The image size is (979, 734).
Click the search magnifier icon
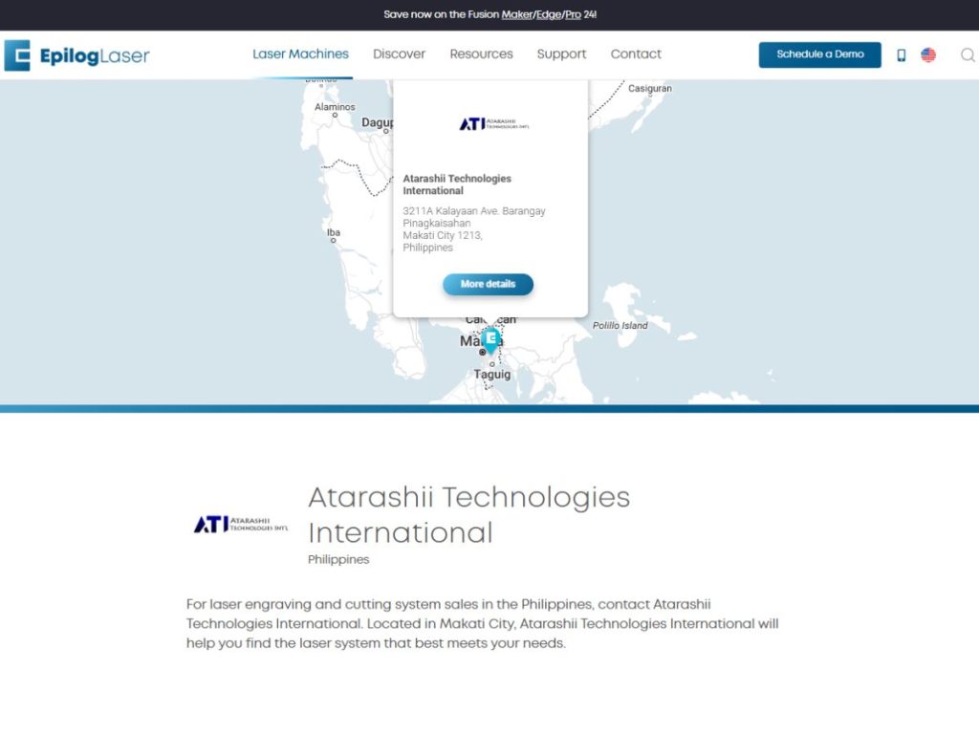pos(968,55)
